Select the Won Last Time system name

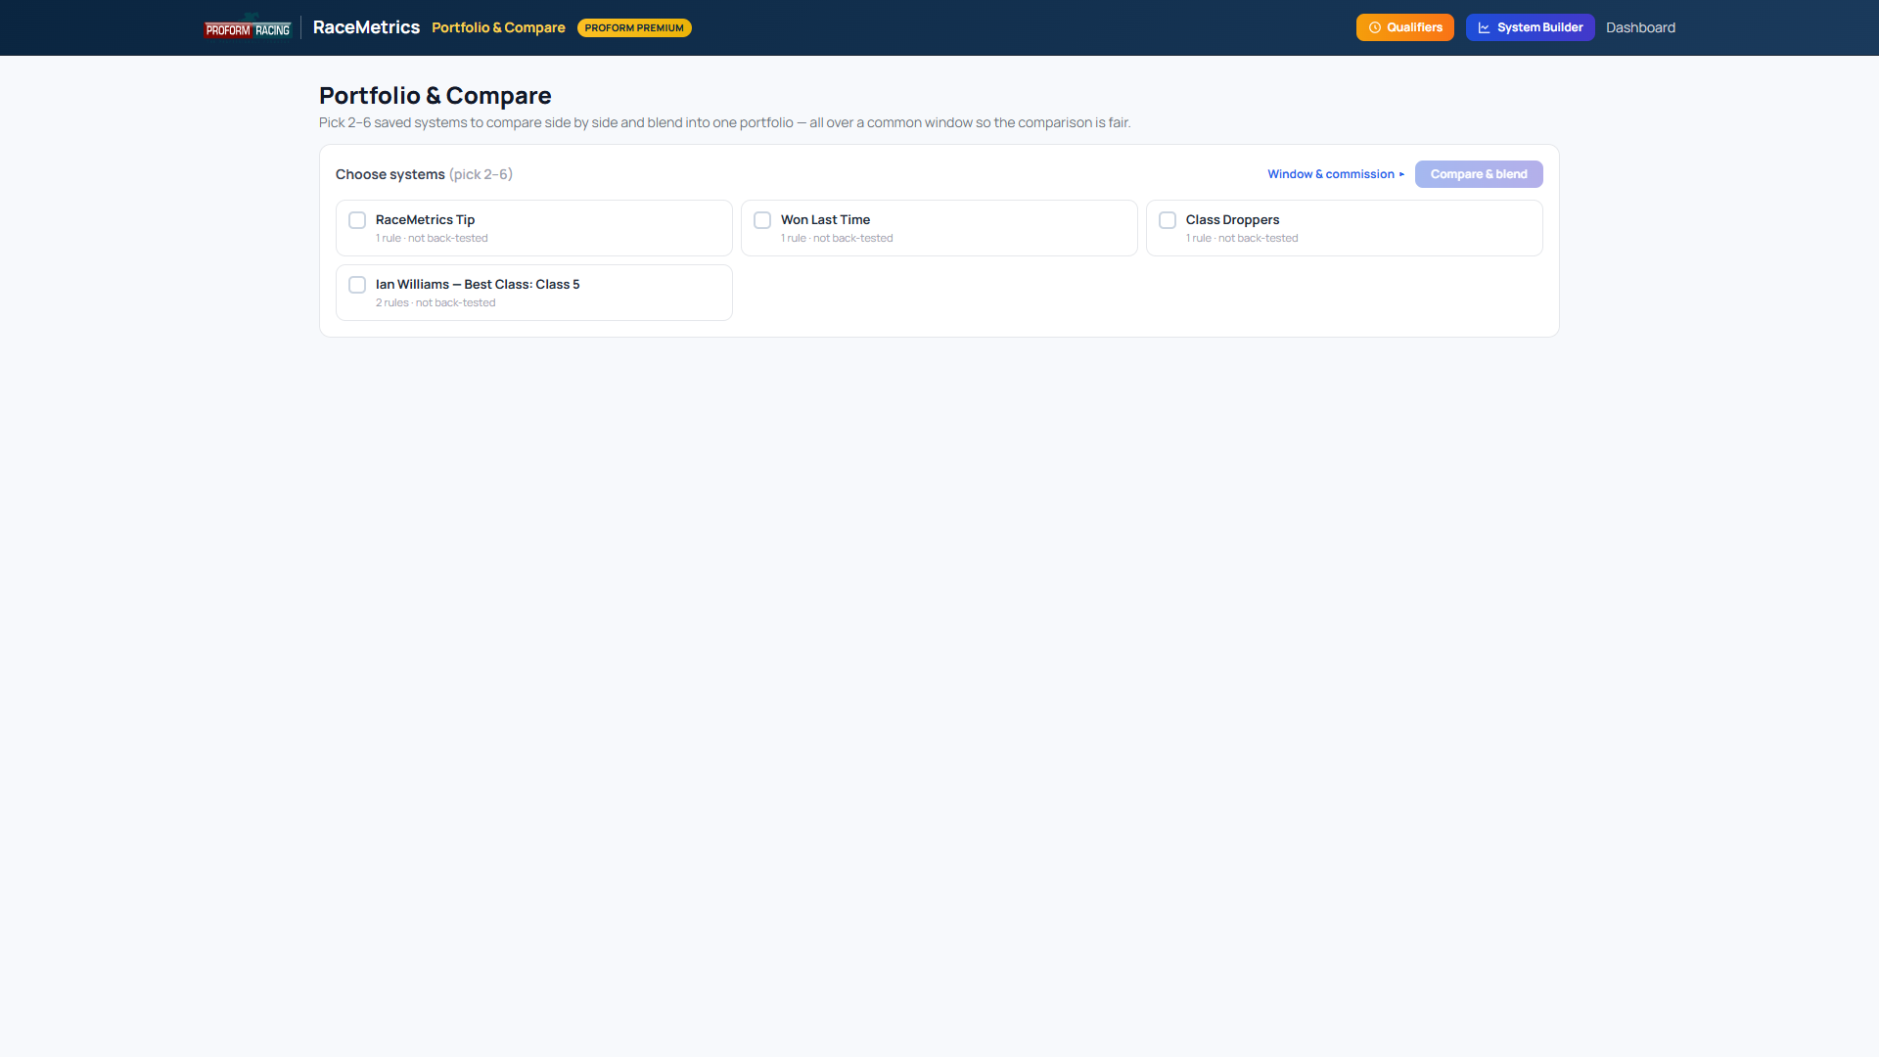click(825, 220)
